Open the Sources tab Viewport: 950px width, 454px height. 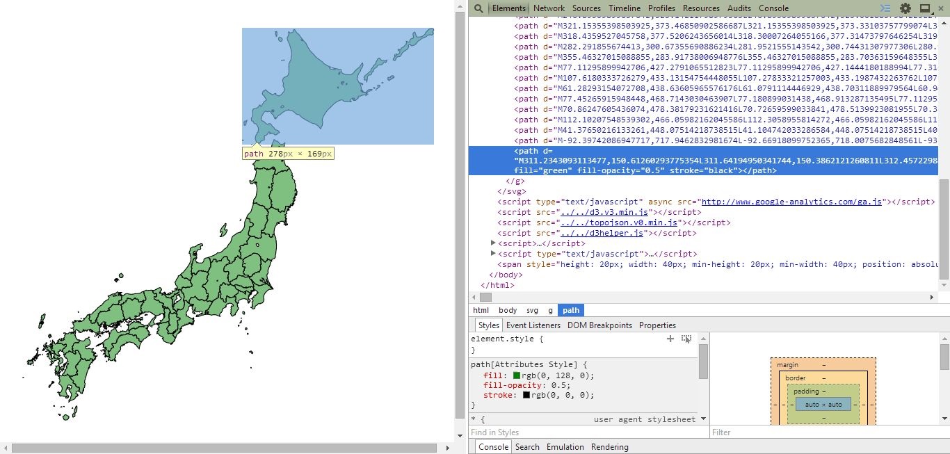[586, 8]
